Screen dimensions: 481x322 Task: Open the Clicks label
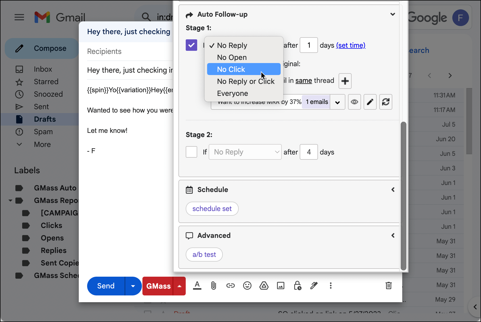pyautogui.click(x=51, y=226)
